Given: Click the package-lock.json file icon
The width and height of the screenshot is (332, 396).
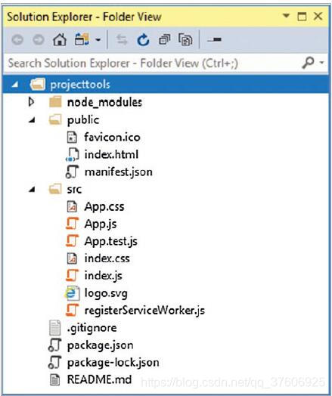Looking at the screenshot, I should (x=54, y=362).
